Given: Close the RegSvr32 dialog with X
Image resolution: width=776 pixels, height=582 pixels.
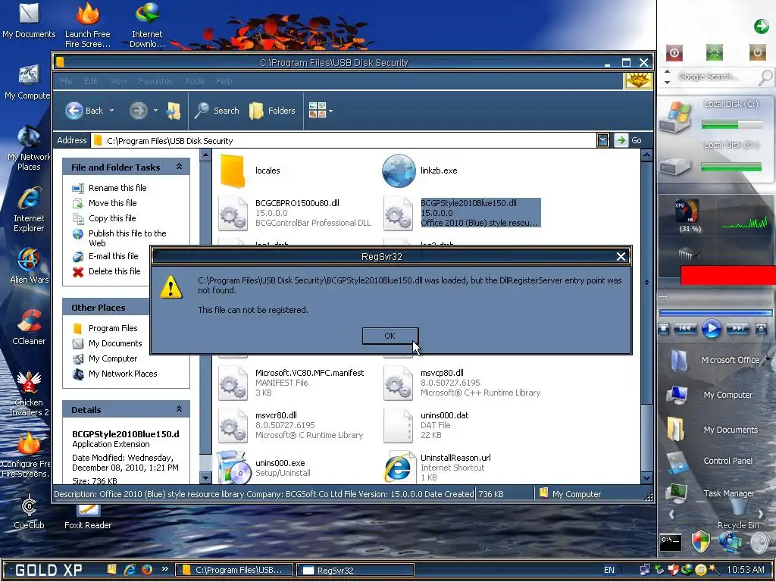Looking at the screenshot, I should click(x=621, y=256).
